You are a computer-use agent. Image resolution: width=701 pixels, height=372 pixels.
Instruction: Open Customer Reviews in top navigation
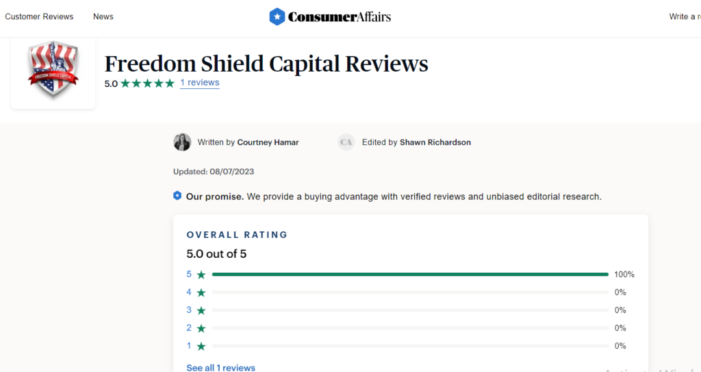[x=39, y=16]
